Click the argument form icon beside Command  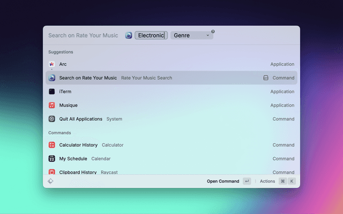pos(265,78)
